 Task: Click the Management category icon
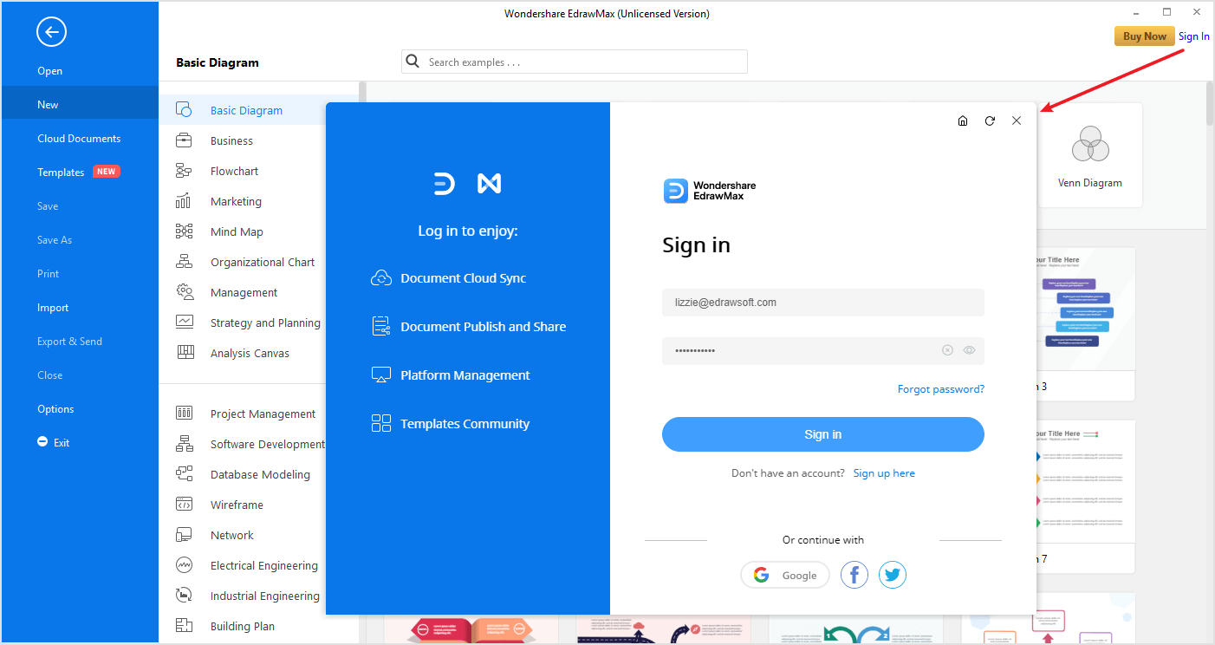coord(184,292)
